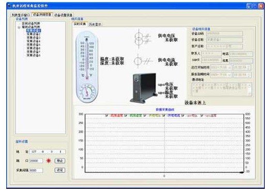
Task: Select the 历史显示 tab
Action: point(95,24)
